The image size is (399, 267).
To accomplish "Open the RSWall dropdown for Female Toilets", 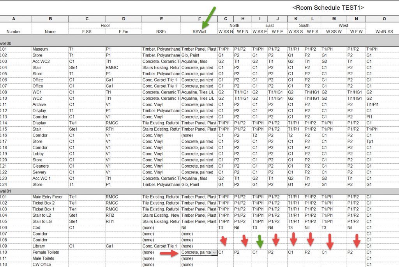I will click(214, 253).
